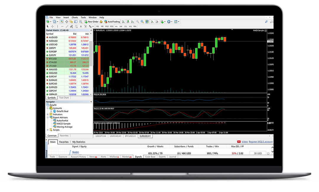This screenshot has height=192, width=319.
Task: Open the Insert menu
Action: click(66, 17)
